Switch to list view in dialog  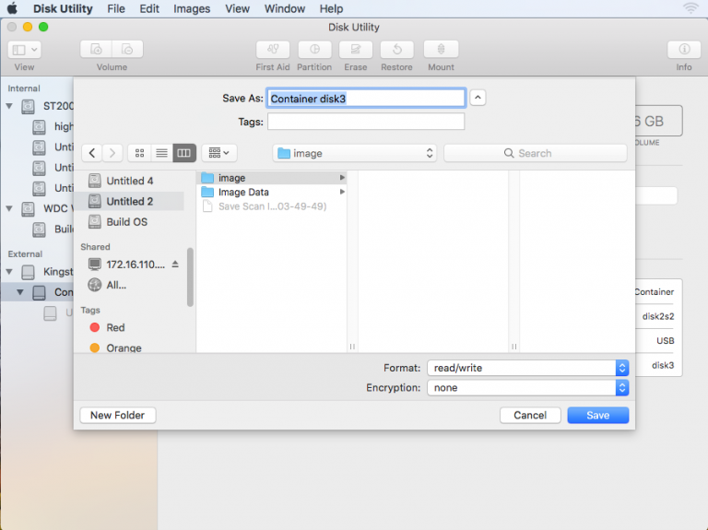(x=161, y=153)
